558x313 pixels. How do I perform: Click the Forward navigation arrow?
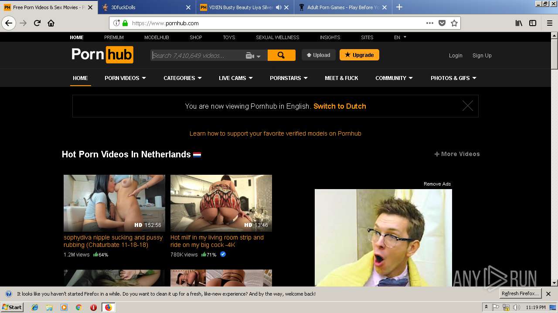click(23, 23)
